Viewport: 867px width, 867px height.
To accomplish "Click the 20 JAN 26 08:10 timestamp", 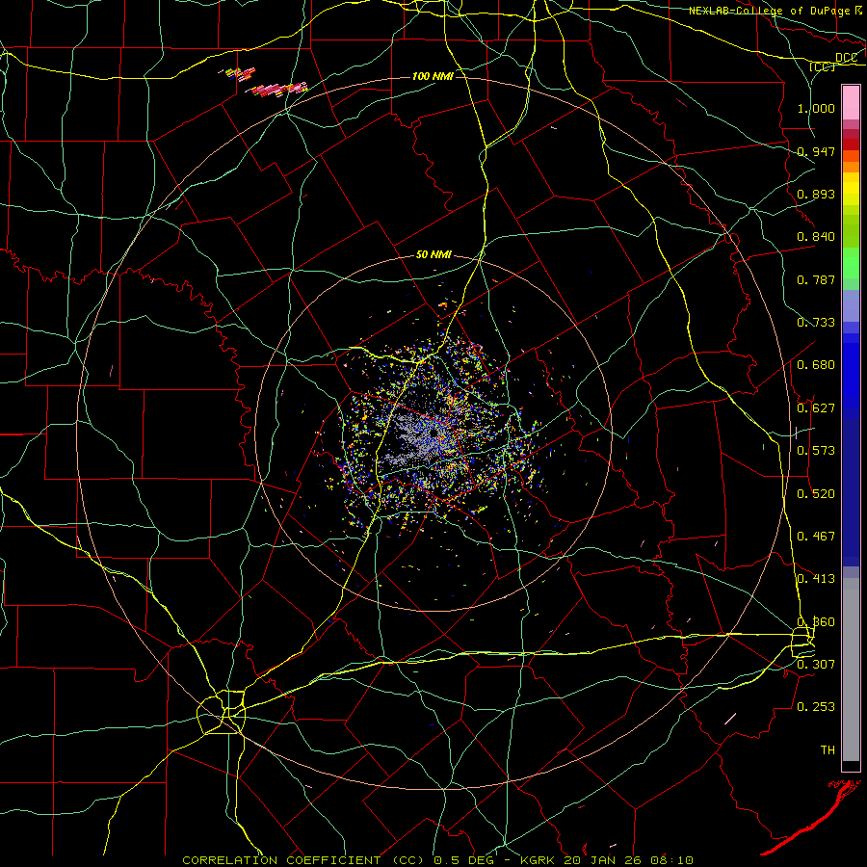I will (629, 860).
